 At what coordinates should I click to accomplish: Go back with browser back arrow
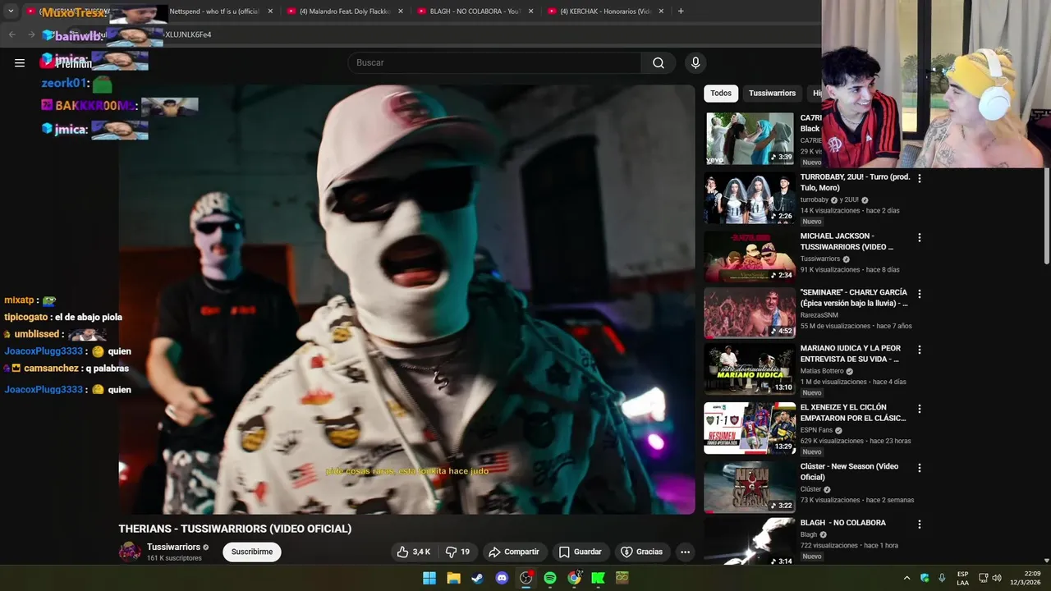coord(11,34)
